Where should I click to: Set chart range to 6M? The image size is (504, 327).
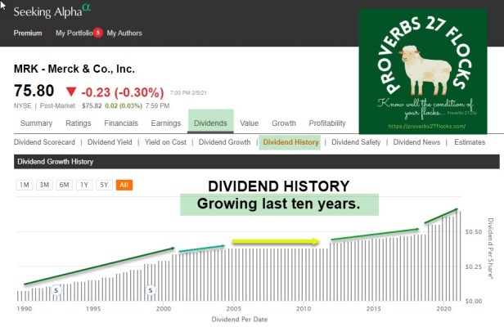pos(64,185)
